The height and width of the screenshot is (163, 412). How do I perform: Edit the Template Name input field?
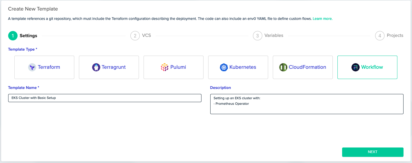[x=105, y=98]
